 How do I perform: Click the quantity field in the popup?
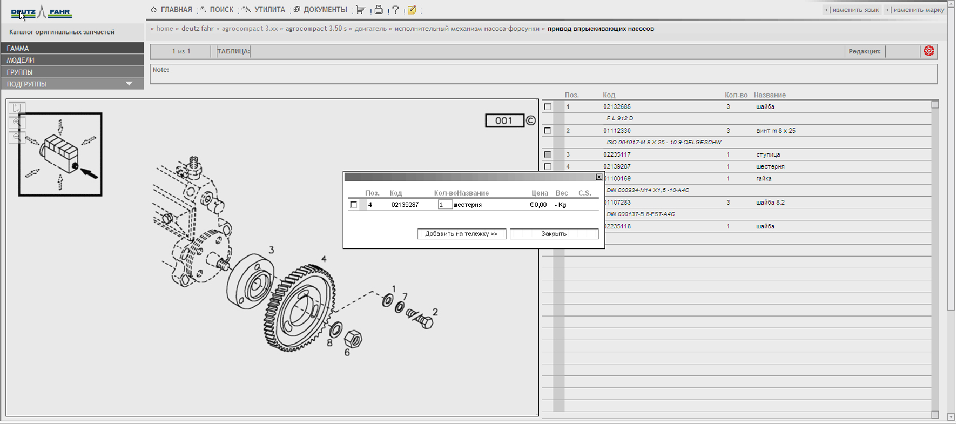[x=444, y=205]
